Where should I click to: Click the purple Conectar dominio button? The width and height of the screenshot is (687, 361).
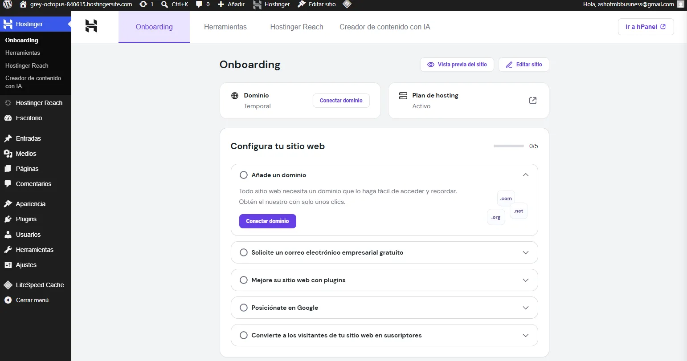click(268, 221)
